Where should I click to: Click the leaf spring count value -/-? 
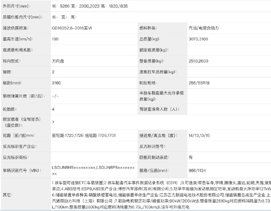point(56,96)
